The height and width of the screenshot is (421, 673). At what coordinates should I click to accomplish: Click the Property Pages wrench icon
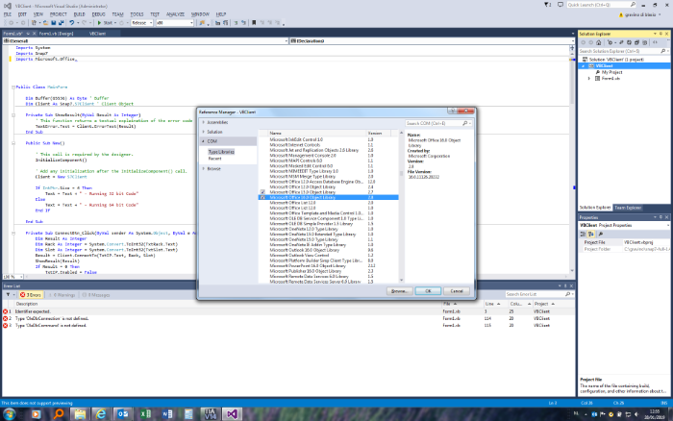click(601, 234)
